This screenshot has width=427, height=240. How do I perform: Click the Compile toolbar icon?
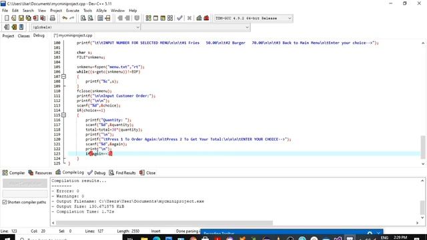148,18
